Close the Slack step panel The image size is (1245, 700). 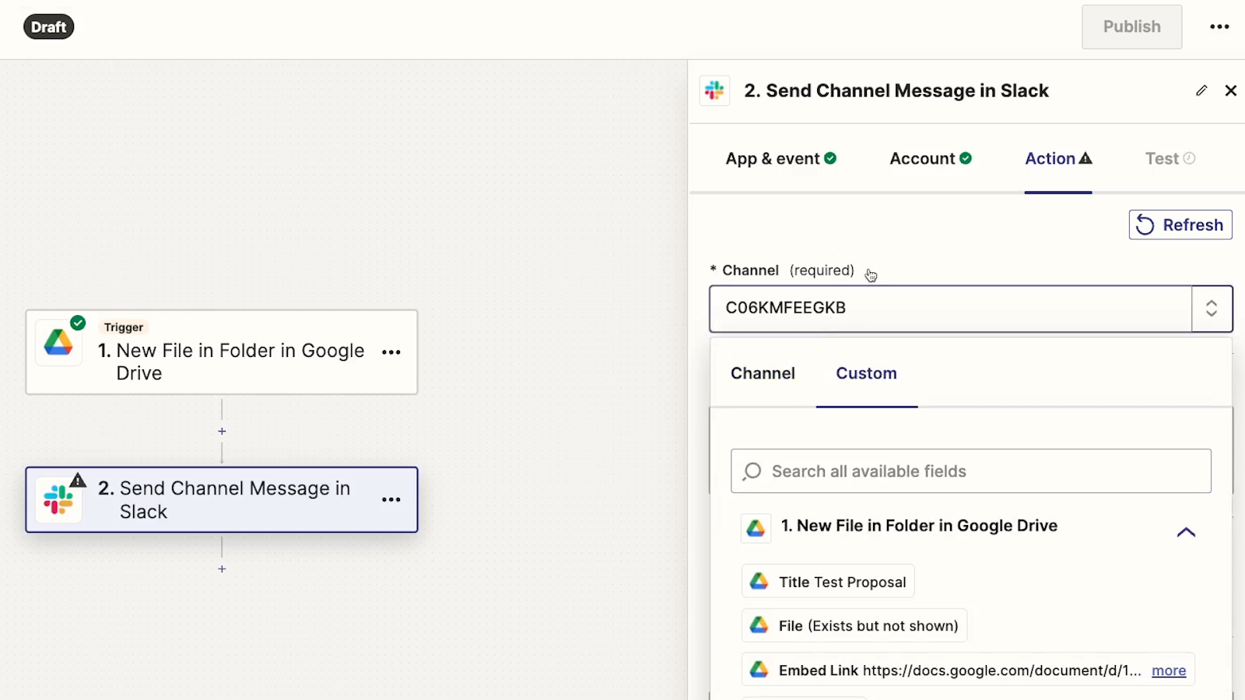1230,91
